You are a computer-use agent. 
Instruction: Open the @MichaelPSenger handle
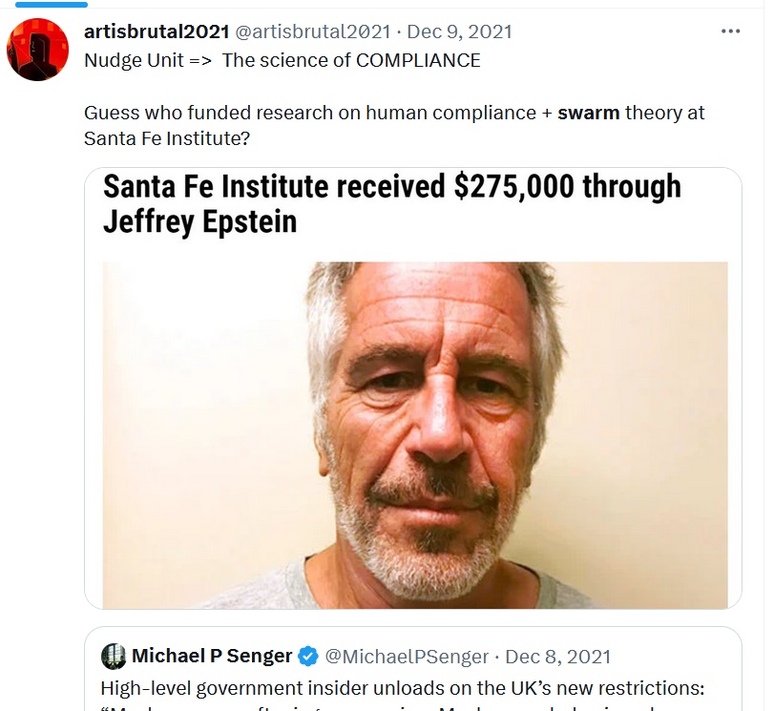[407, 657]
